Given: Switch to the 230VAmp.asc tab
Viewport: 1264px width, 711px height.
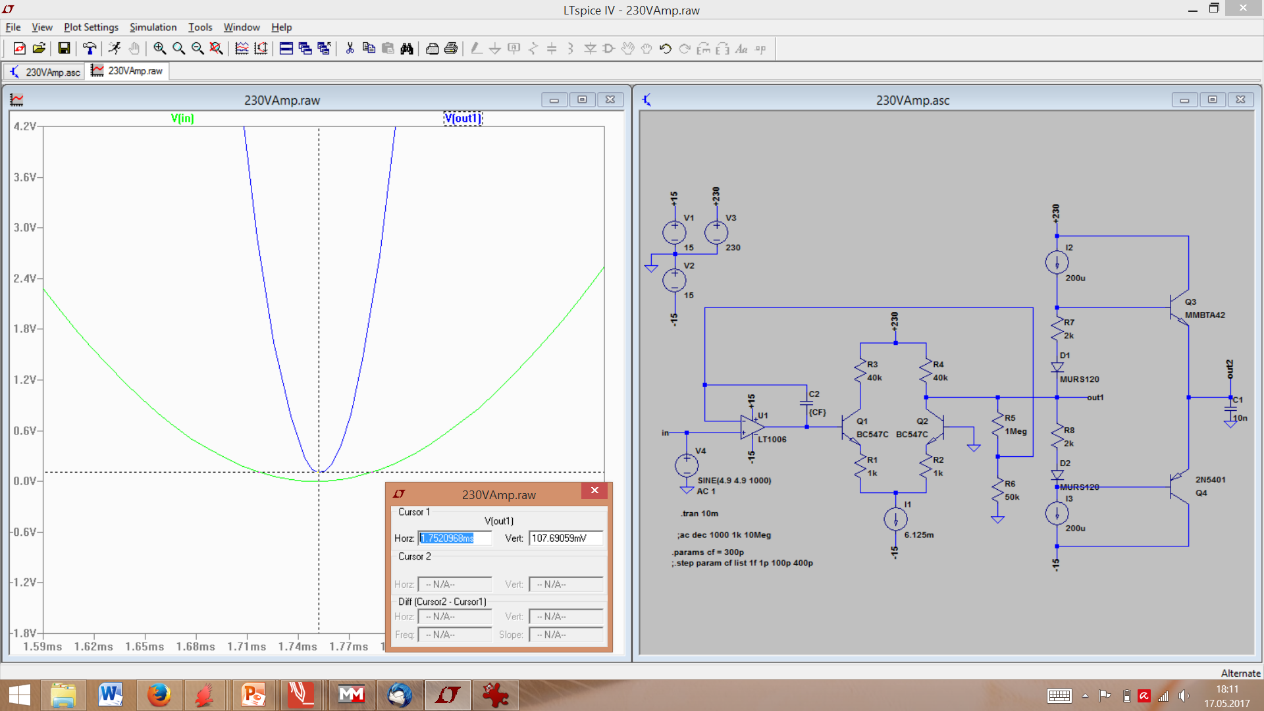Looking at the screenshot, I should [x=45, y=72].
